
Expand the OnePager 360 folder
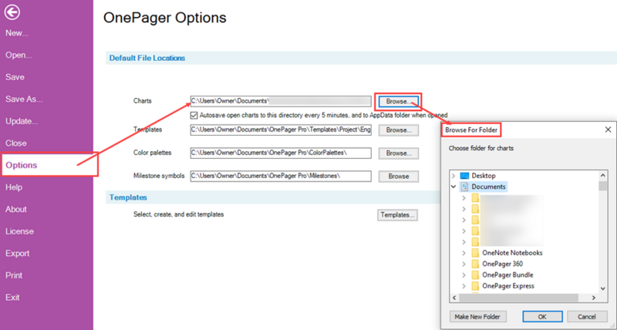pos(464,264)
